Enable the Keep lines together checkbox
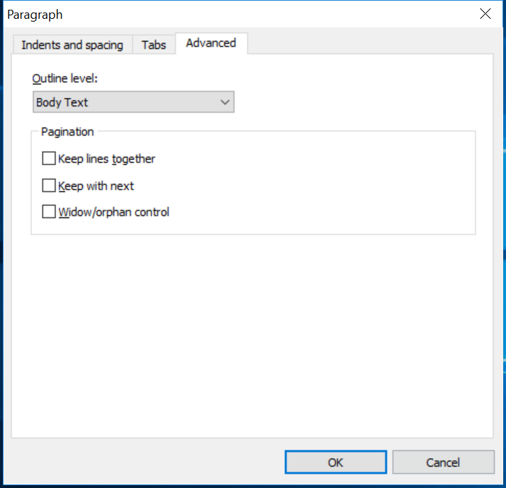This screenshot has height=488, width=506. coord(49,159)
